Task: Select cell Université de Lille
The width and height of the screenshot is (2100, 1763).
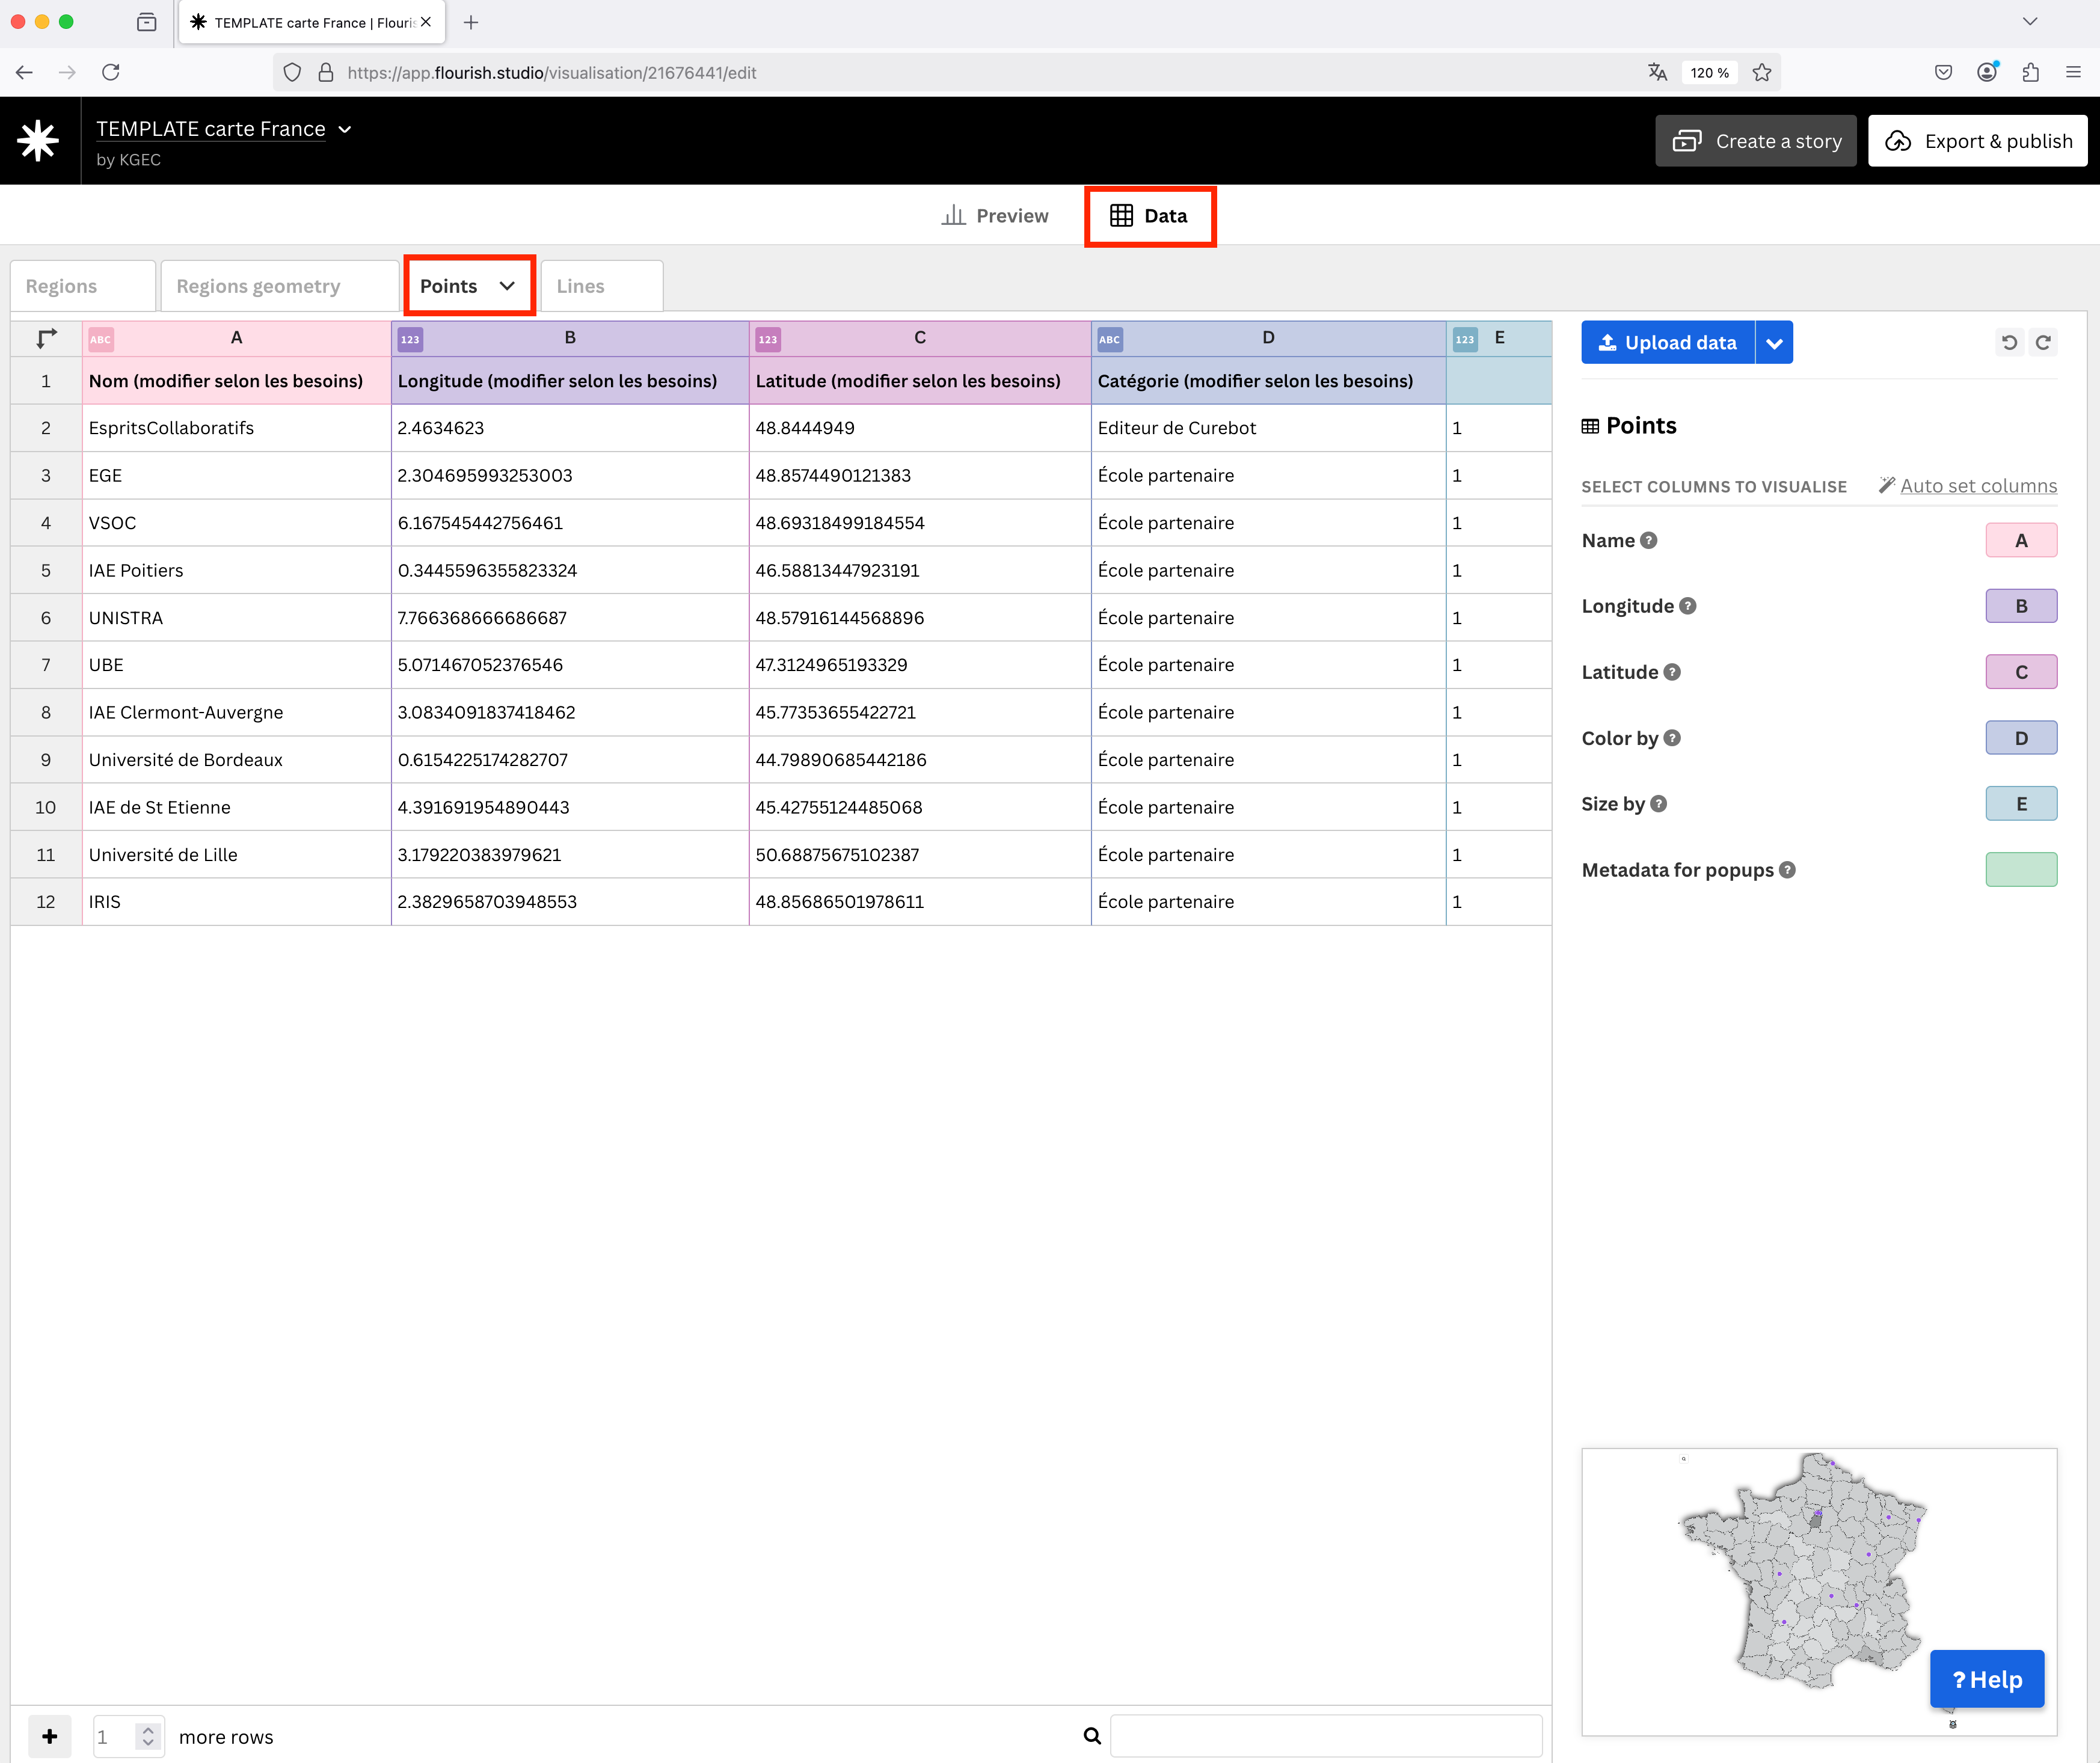Action: (236, 855)
